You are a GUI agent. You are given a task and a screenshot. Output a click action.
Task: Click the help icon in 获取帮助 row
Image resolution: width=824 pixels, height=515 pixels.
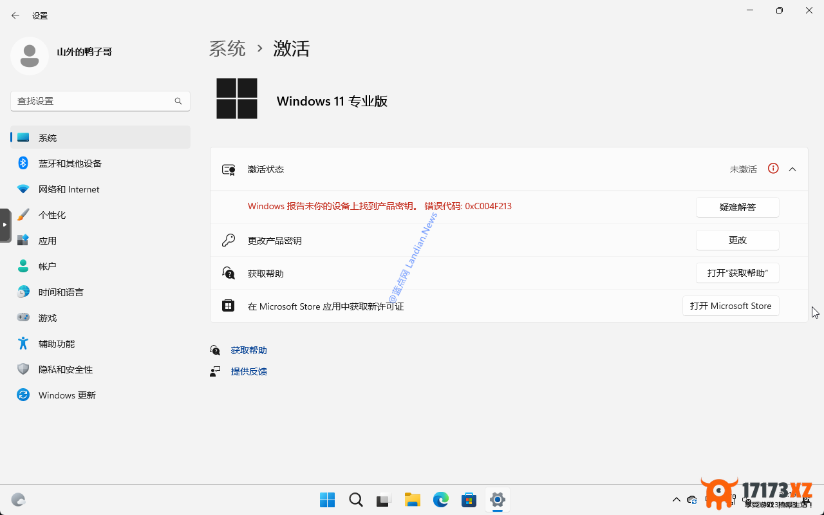229,273
